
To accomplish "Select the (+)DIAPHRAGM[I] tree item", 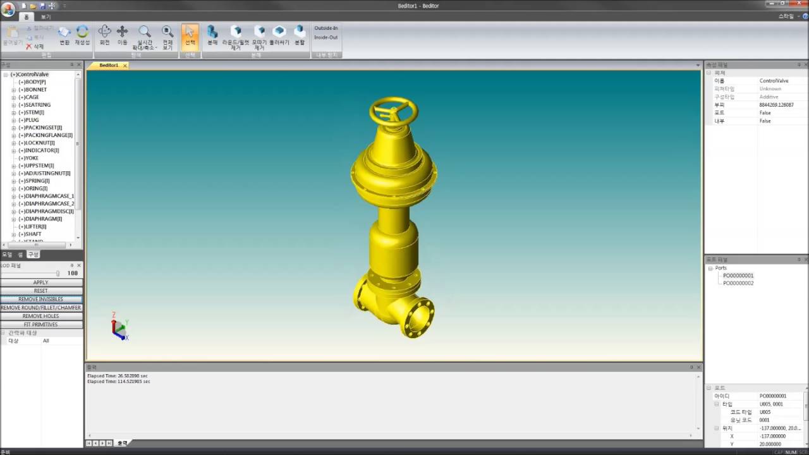I will (x=40, y=219).
